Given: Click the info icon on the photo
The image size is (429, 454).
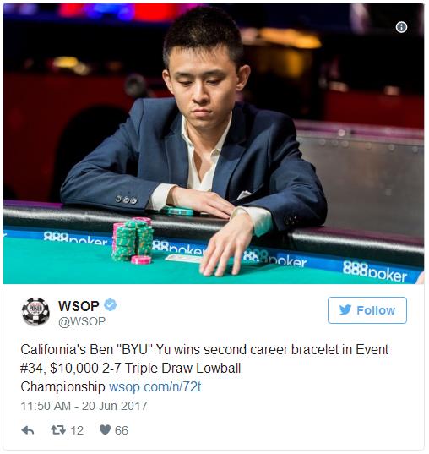Looking at the screenshot, I should pyautogui.click(x=401, y=27).
